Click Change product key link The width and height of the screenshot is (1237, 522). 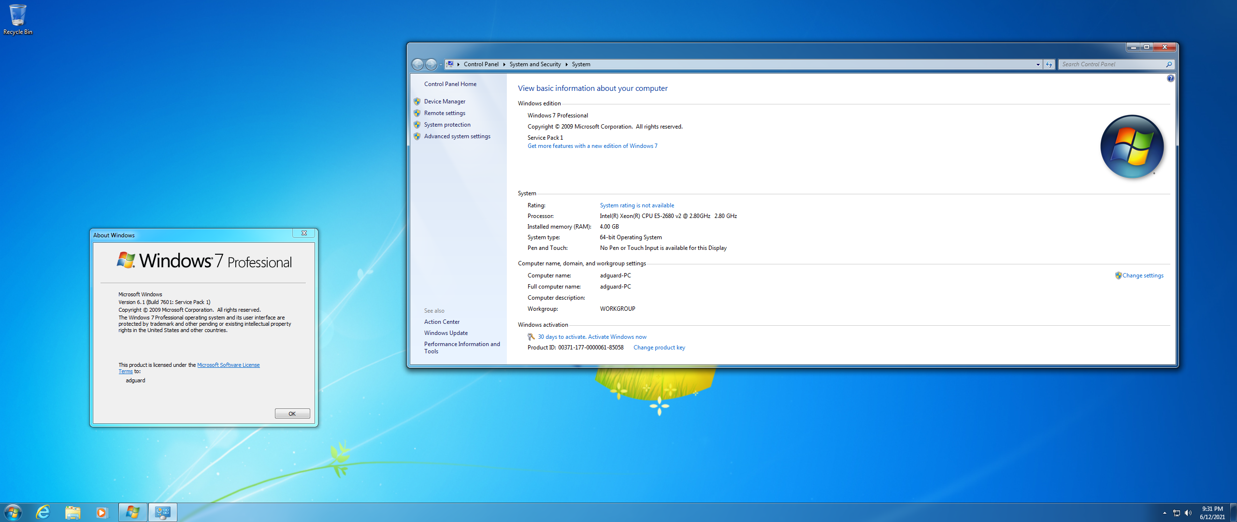point(659,348)
